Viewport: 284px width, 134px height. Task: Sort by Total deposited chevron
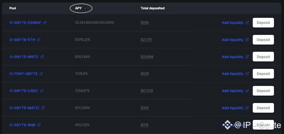(x=168, y=8)
